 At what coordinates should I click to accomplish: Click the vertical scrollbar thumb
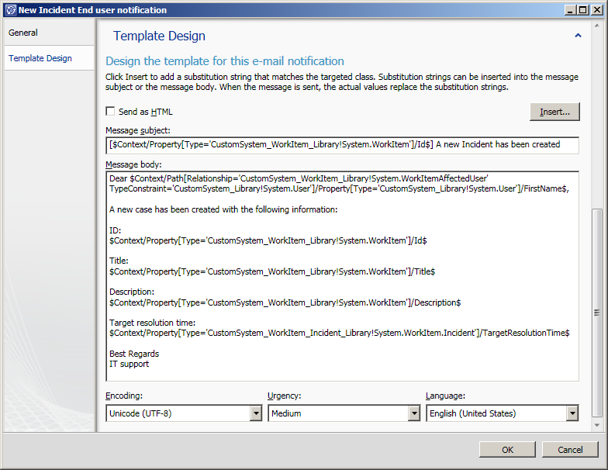click(x=597, y=313)
